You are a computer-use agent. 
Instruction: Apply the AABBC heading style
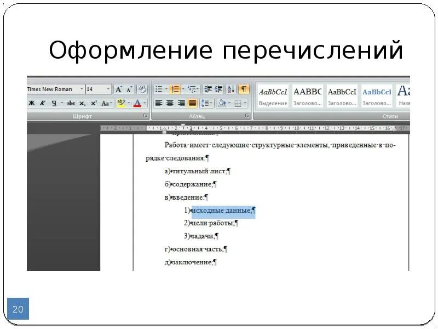308,97
